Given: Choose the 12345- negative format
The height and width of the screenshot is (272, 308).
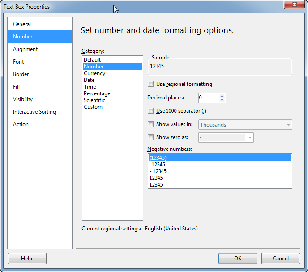Looking at the screenshot, I should tap(220, 178).
